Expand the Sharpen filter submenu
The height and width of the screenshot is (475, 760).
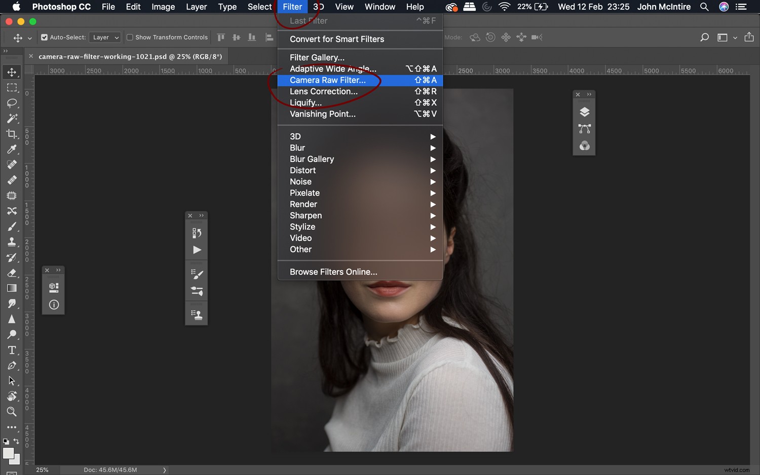click(x=306, y=215)
